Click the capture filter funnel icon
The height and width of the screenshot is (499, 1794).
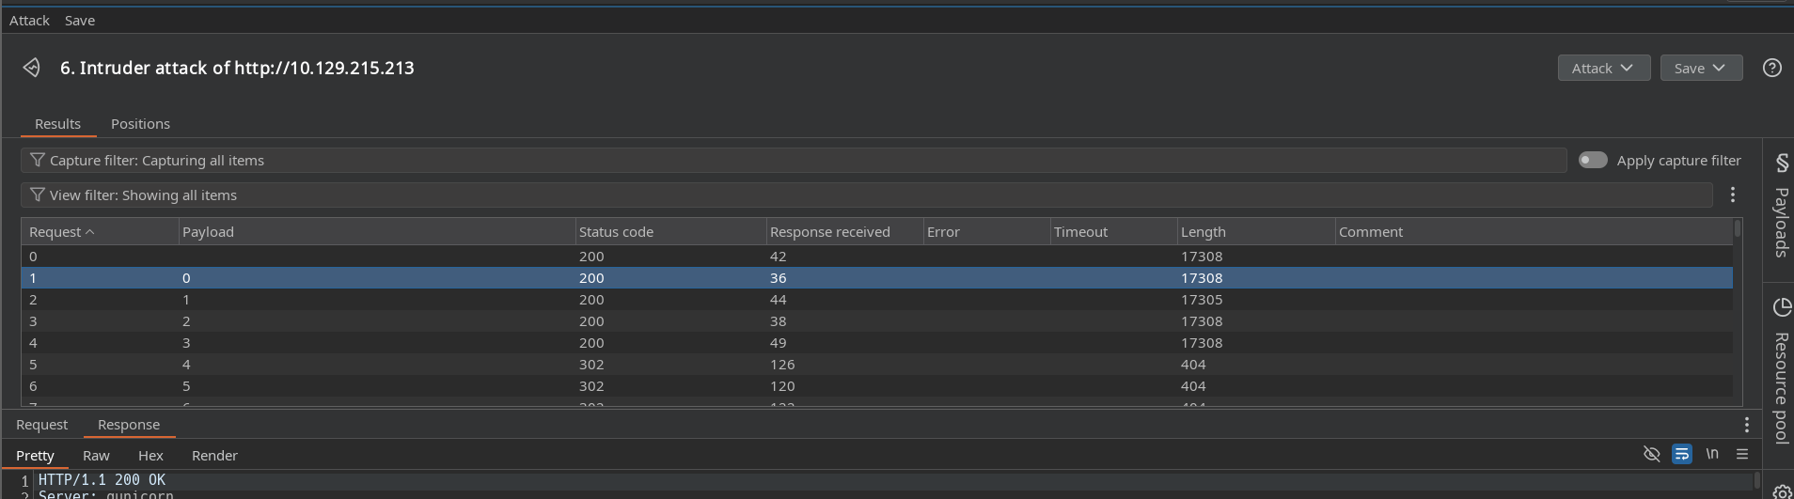tap(38, 160)
